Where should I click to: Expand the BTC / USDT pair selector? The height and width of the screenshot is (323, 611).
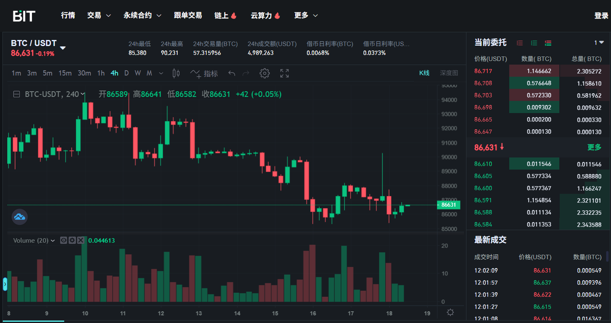(x=63, y=48)
